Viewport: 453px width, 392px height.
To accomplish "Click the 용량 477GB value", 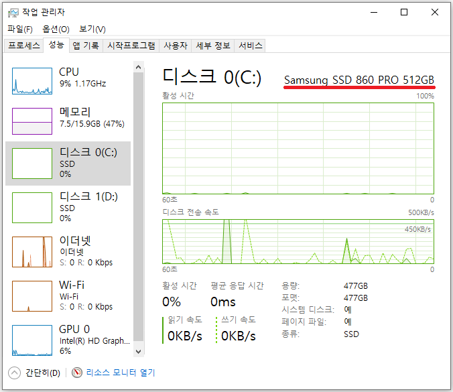I will tap(356, 286).
